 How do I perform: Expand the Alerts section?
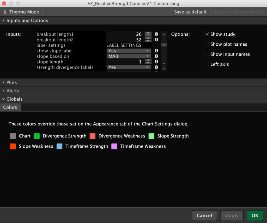pos(13,91)
